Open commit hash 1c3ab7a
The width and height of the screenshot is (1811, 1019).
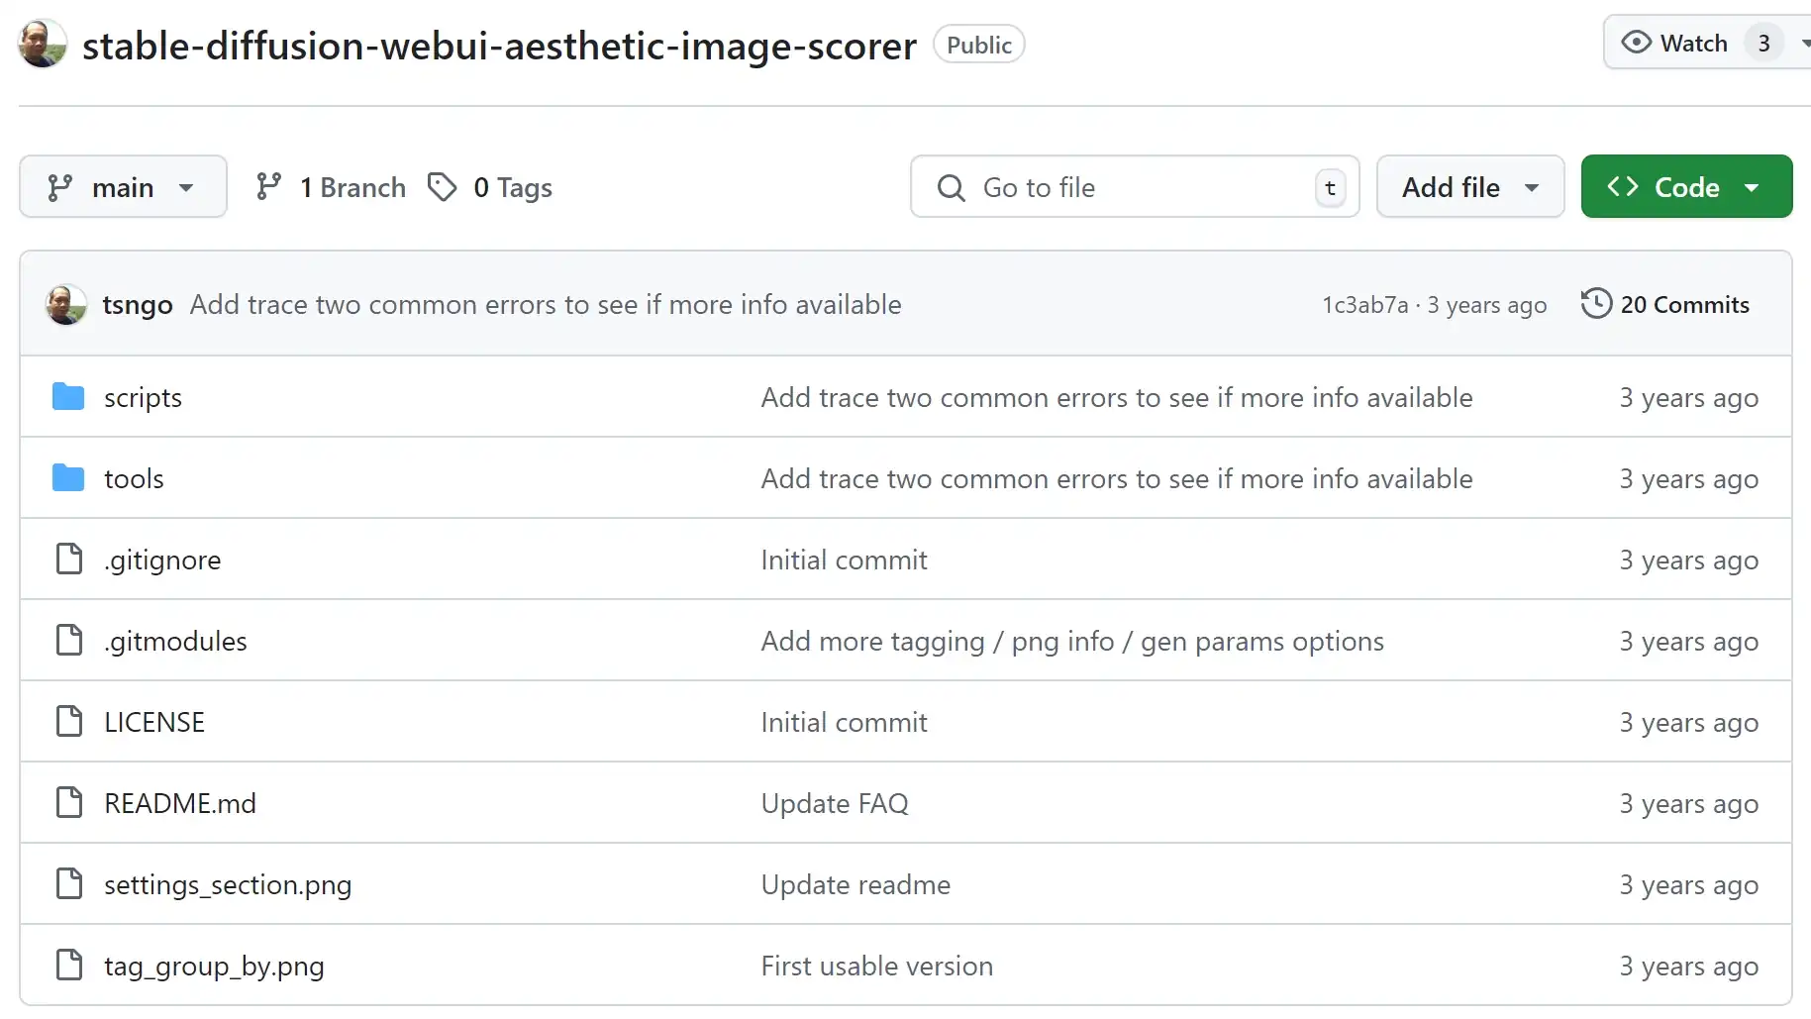tap(1364, 305)
